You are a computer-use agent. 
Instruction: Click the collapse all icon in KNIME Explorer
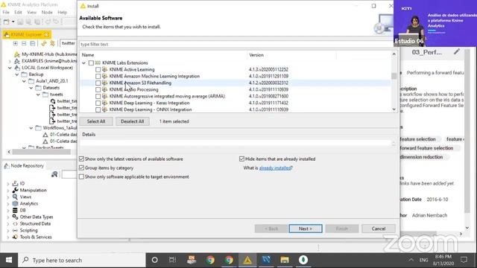coord(24,43)
